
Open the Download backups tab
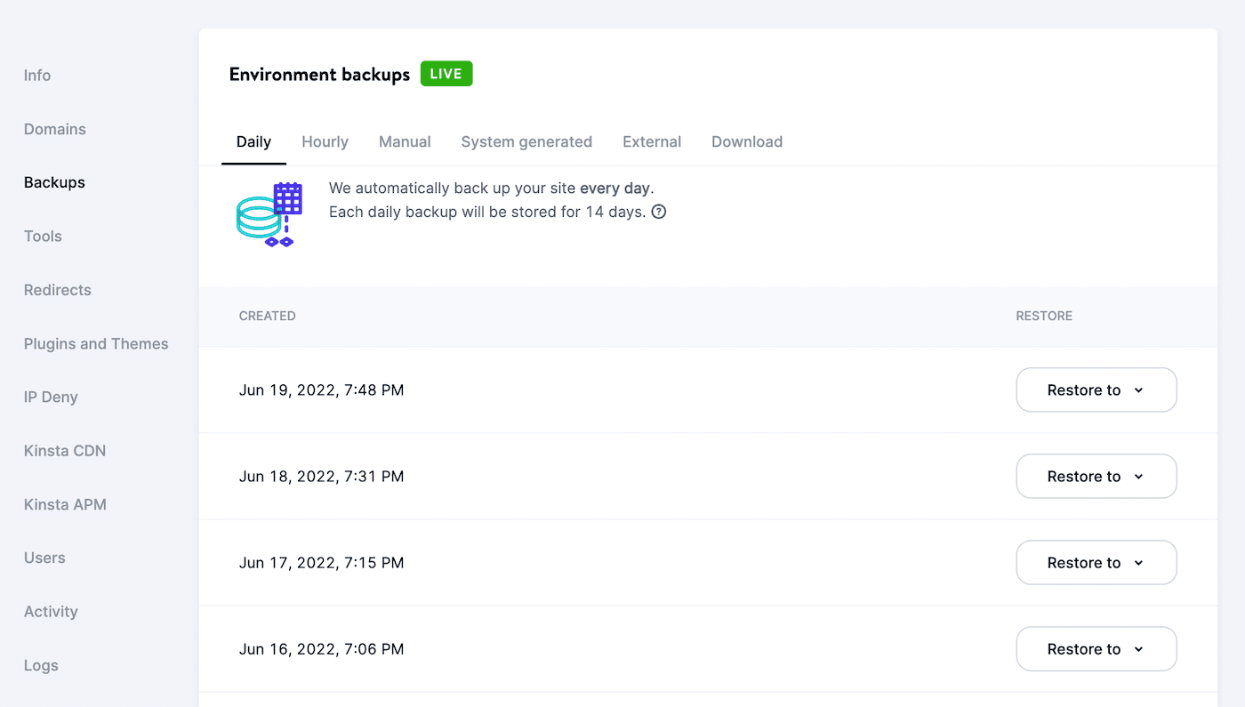(746, 141)
